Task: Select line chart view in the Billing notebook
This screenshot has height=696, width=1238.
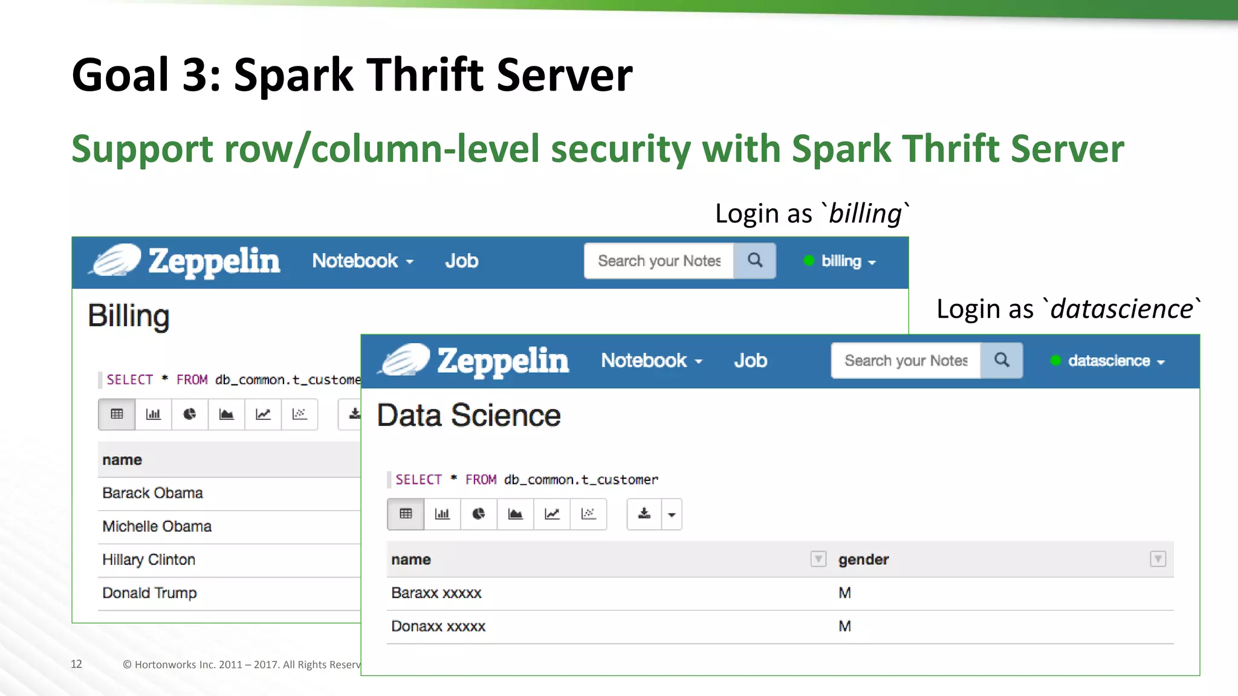Action: (x=263, y=414)
